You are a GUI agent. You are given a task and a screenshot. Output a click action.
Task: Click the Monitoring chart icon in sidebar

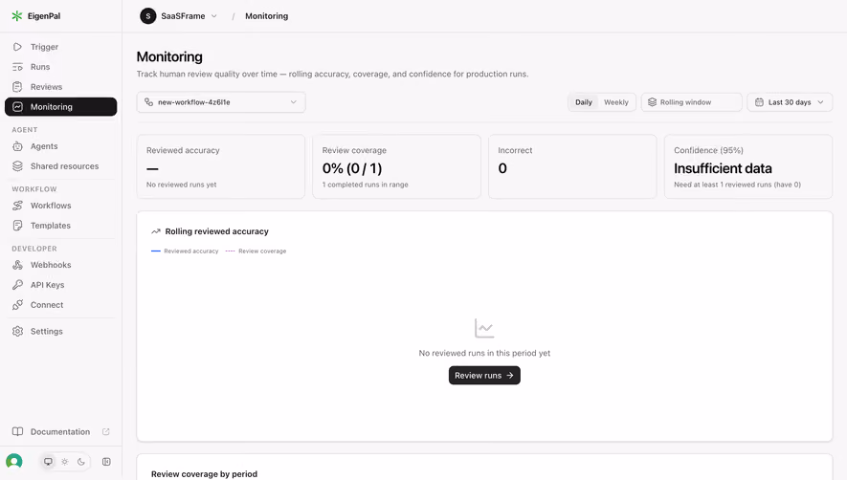(x=18, y=107)
